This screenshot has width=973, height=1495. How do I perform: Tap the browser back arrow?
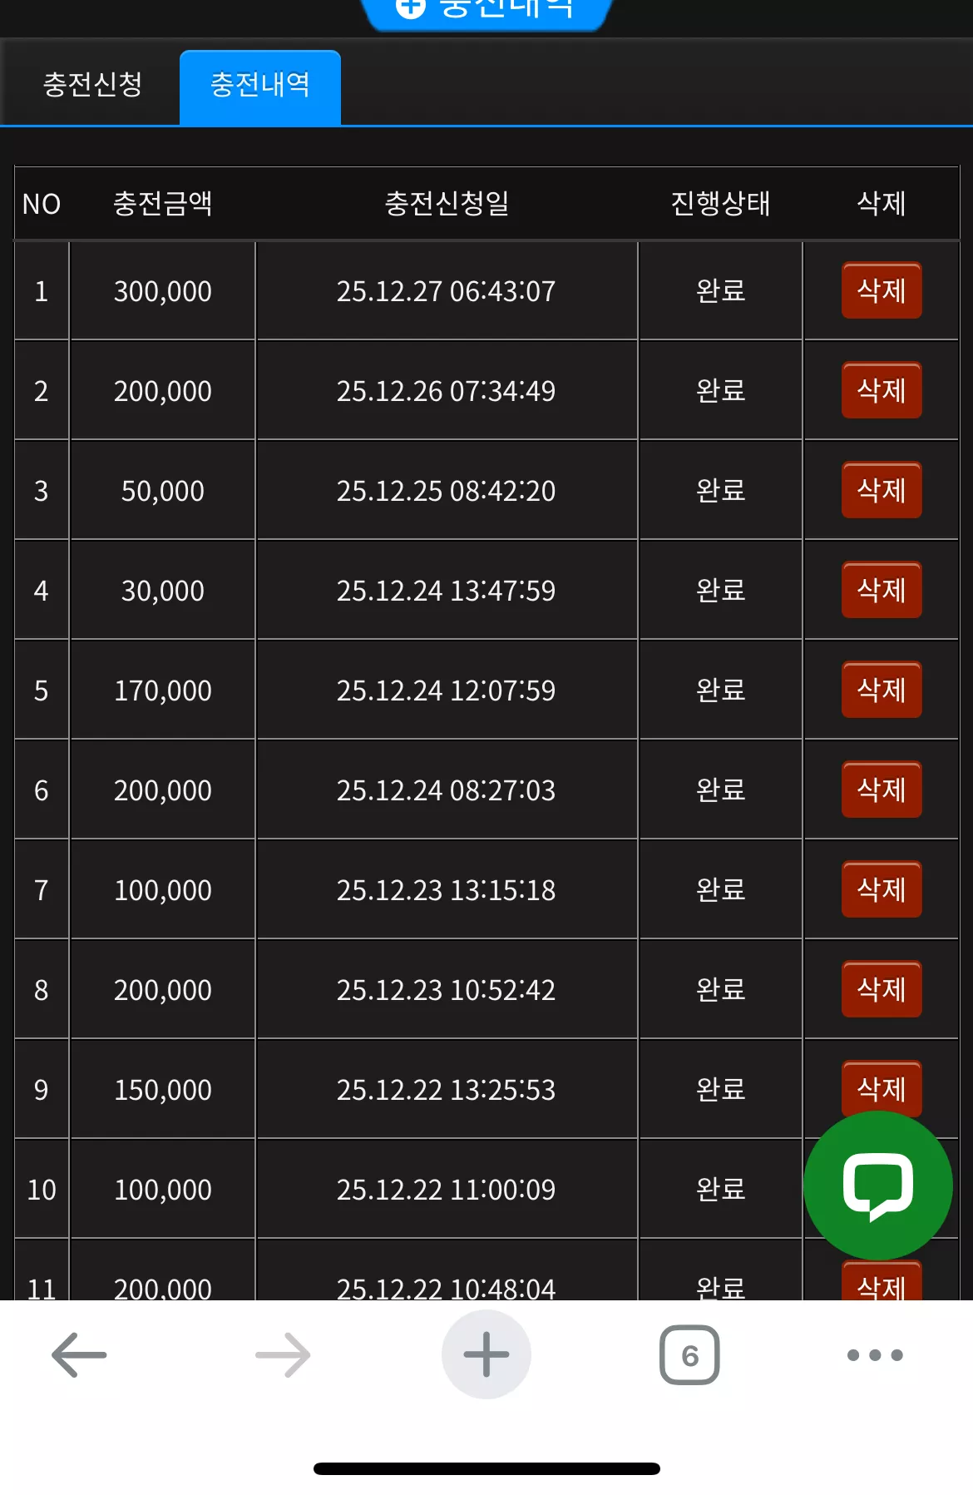pyautogui.click(x=79, y=1354)
